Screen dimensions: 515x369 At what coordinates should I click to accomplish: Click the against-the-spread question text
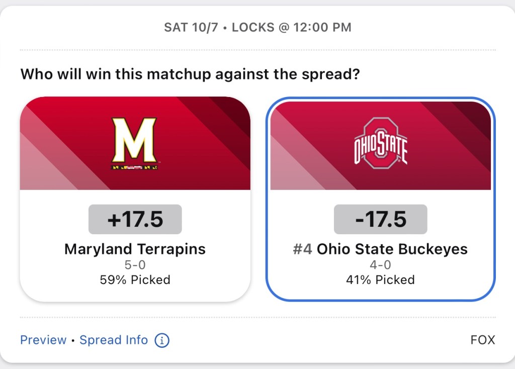(190, 75)
